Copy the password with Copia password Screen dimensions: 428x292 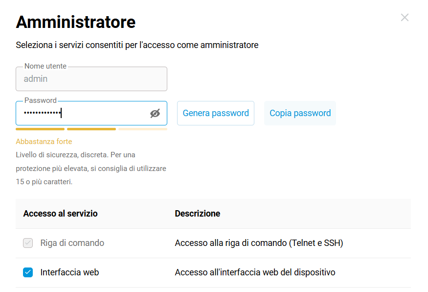click(300, 113)
